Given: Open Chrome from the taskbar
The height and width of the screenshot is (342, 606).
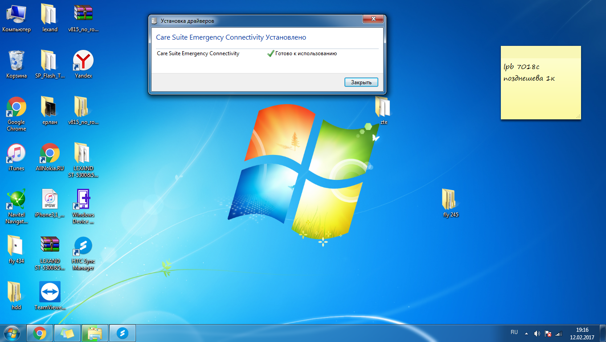Looking at the screenshot, I should 40,333.
